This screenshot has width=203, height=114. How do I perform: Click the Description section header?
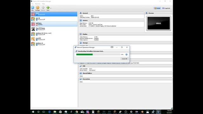126,79
